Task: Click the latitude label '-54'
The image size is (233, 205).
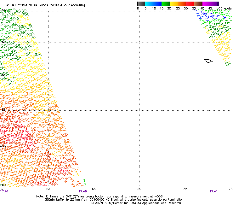Action: 3,75
